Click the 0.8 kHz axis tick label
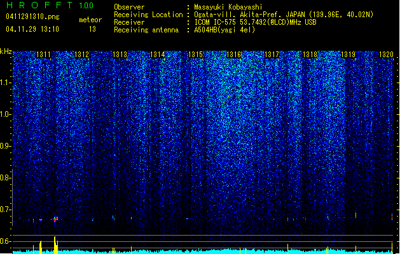 click(6, 178)
